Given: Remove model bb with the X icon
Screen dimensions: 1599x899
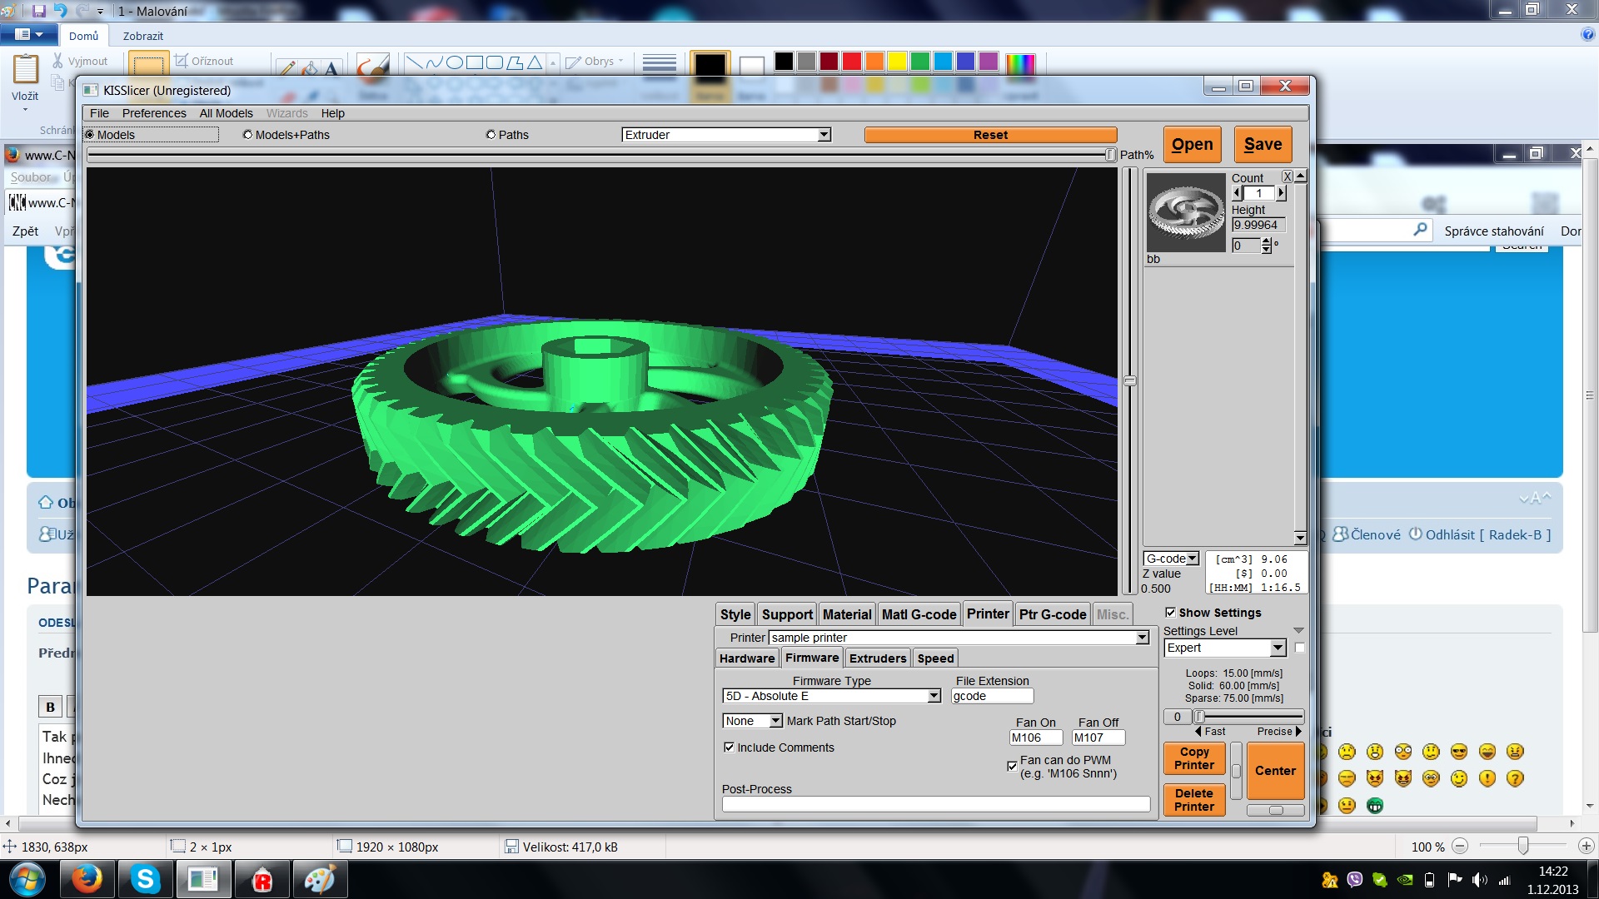Looking at the screenshot, I should 1288,176.
